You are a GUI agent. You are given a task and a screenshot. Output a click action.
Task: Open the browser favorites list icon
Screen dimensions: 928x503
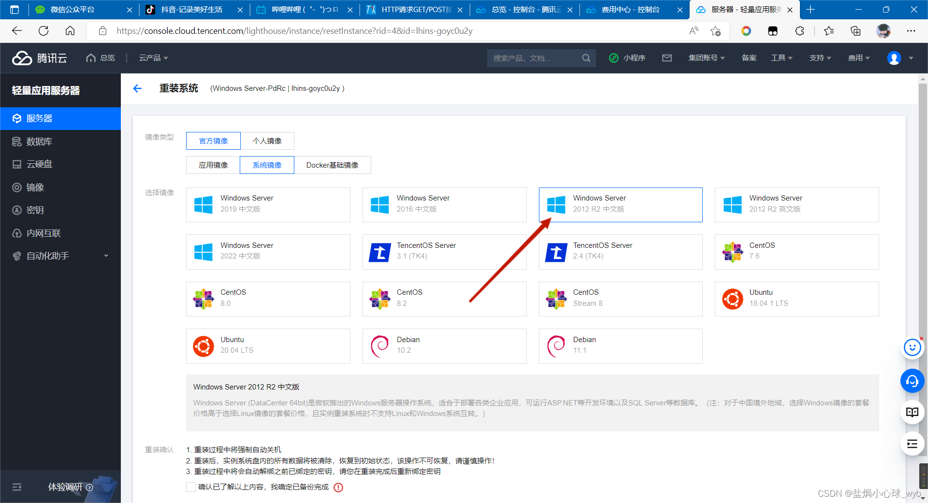(829, 31)
